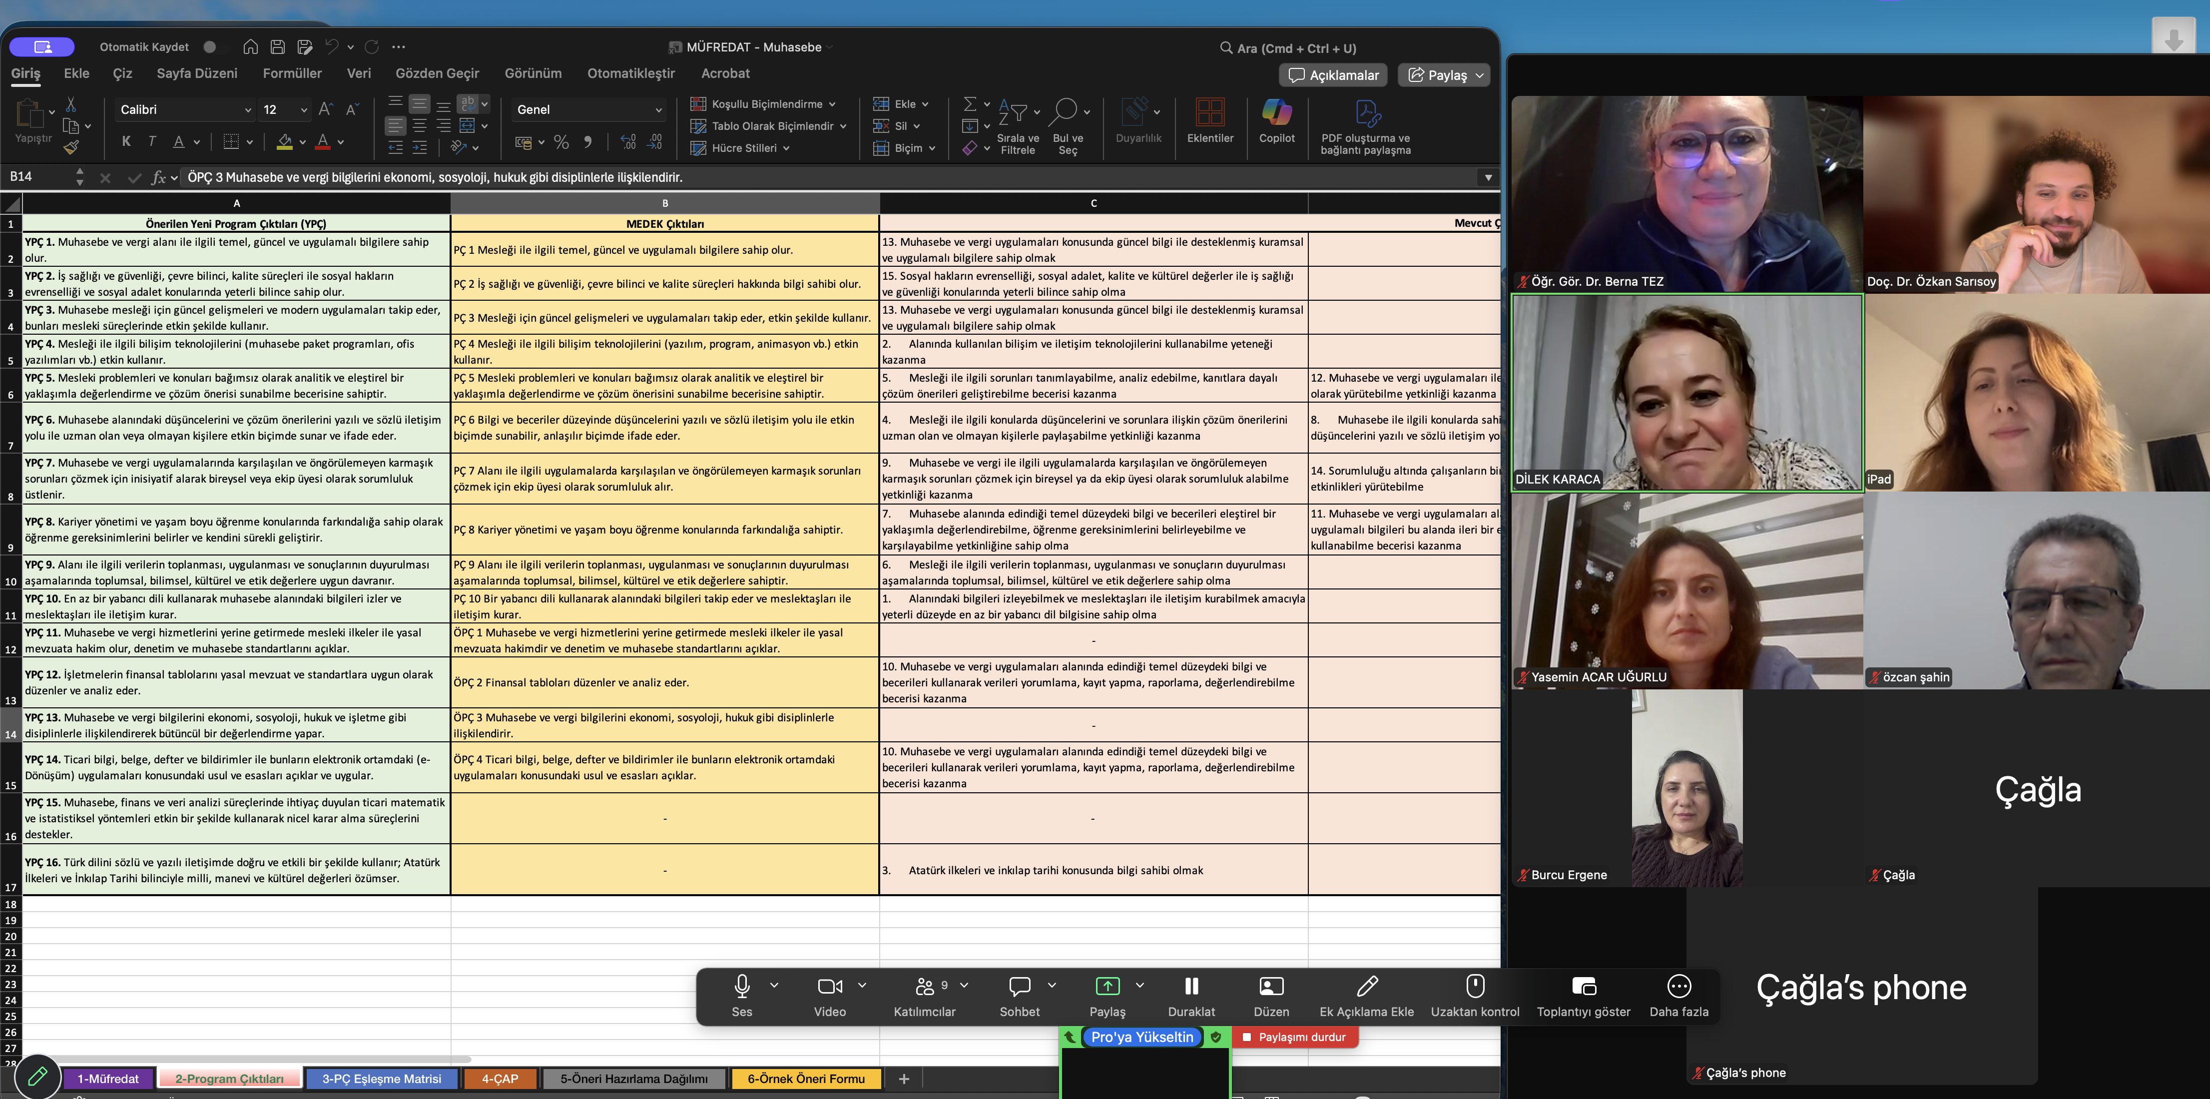
Task: Mute microphone with the Ses button
Action: pos(742,987)
